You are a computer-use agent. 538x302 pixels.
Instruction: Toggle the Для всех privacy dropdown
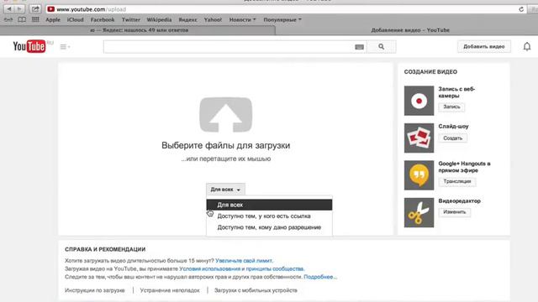tap(225, 190)
